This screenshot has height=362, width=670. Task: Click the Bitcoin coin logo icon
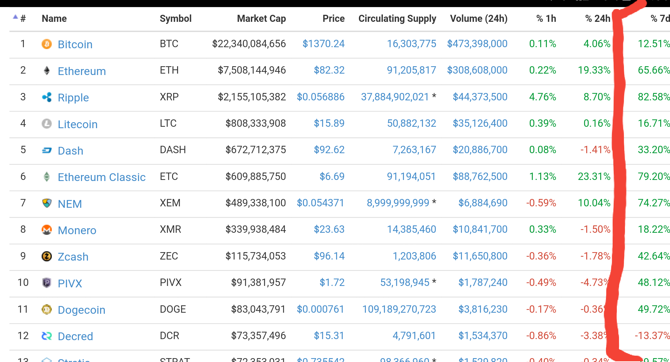click(46, 44)
